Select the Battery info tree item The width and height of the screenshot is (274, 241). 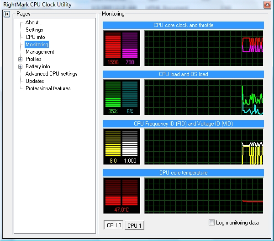(38, 66)
